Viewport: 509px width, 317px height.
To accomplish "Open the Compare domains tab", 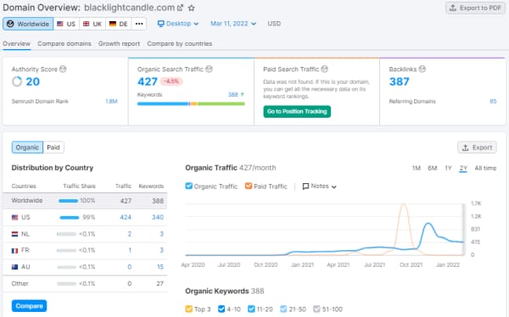I will pos(64,44).
